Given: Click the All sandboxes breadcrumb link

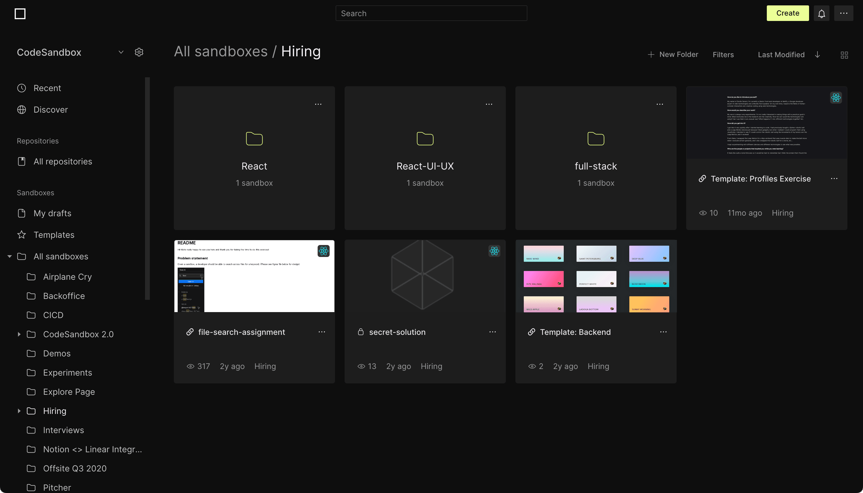Looking at the screenshot, I should click(221, 52).
